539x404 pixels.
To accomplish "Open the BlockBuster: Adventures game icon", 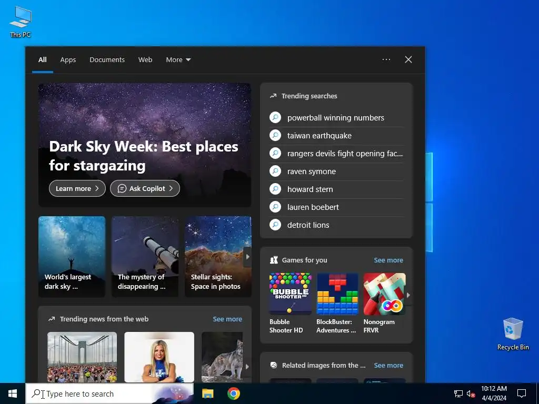I will [337, 294].
